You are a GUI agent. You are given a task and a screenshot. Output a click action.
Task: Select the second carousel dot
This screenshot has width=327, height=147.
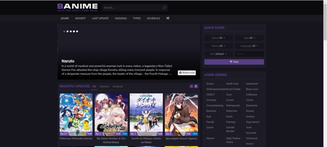point(67,32)
